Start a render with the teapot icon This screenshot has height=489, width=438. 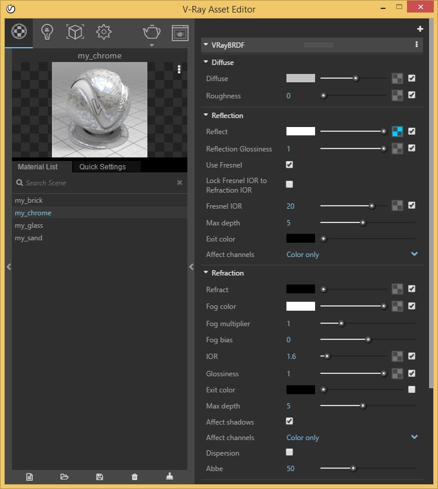point(150,33)
